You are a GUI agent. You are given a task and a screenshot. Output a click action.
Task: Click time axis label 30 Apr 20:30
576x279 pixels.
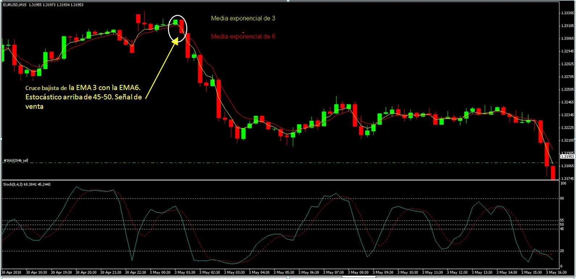pyautogui.click(x=86, y=272)
